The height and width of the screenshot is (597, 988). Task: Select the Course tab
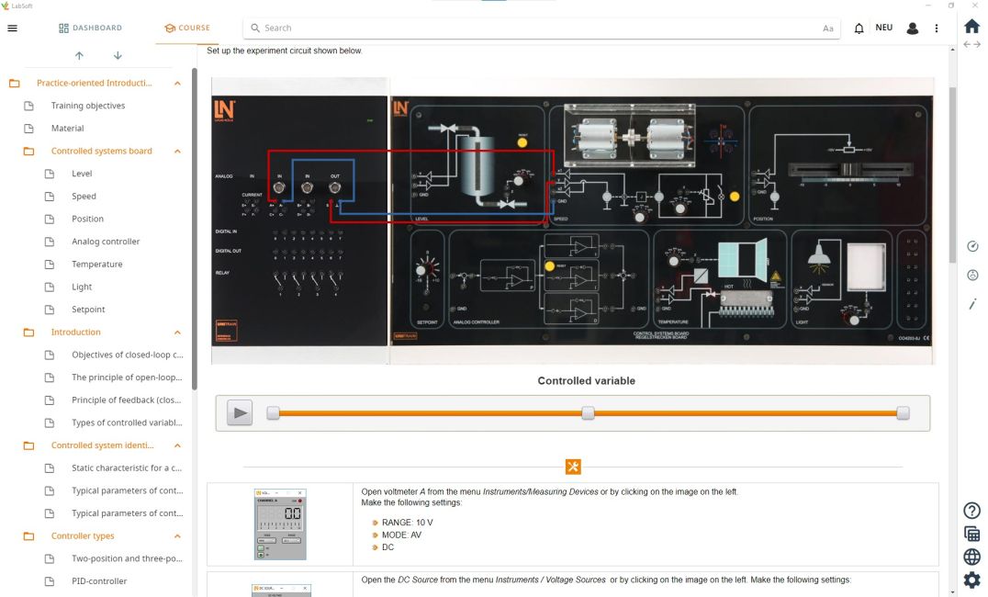pos(187,28)
